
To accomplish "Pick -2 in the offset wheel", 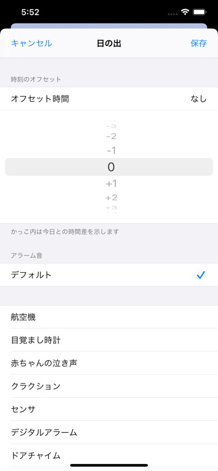I will point(111,137).
